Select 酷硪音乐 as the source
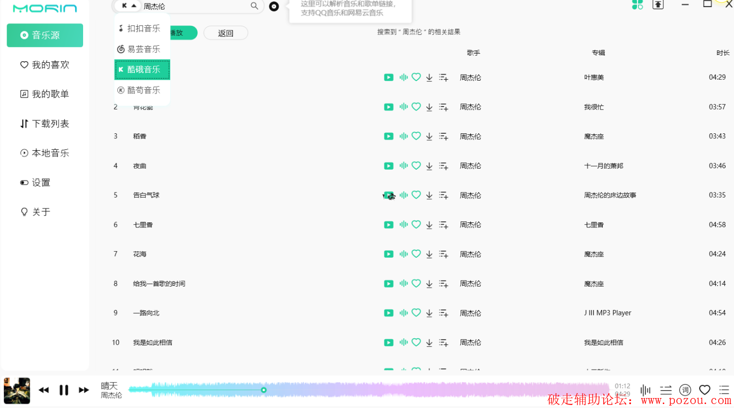Image resolution: width=734 pixels, height=408 pixels. [x=142, y=70]
